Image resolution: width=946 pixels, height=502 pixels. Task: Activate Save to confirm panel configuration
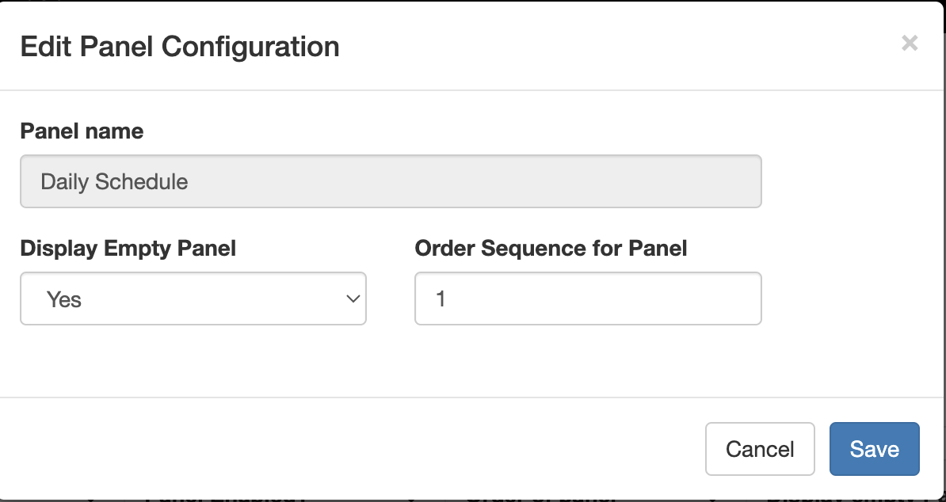pyautogui.click(x=874, y=449)
